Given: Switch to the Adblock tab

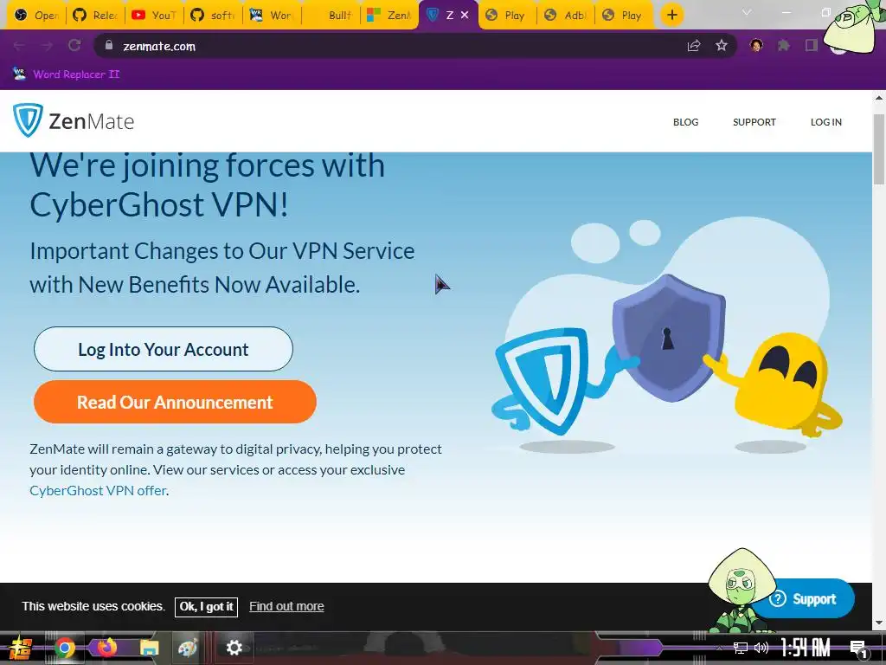Looking at the screenshot, I should [566, 16].
